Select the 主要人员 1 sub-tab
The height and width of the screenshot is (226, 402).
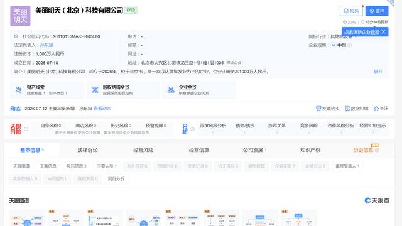pos(107,166)
